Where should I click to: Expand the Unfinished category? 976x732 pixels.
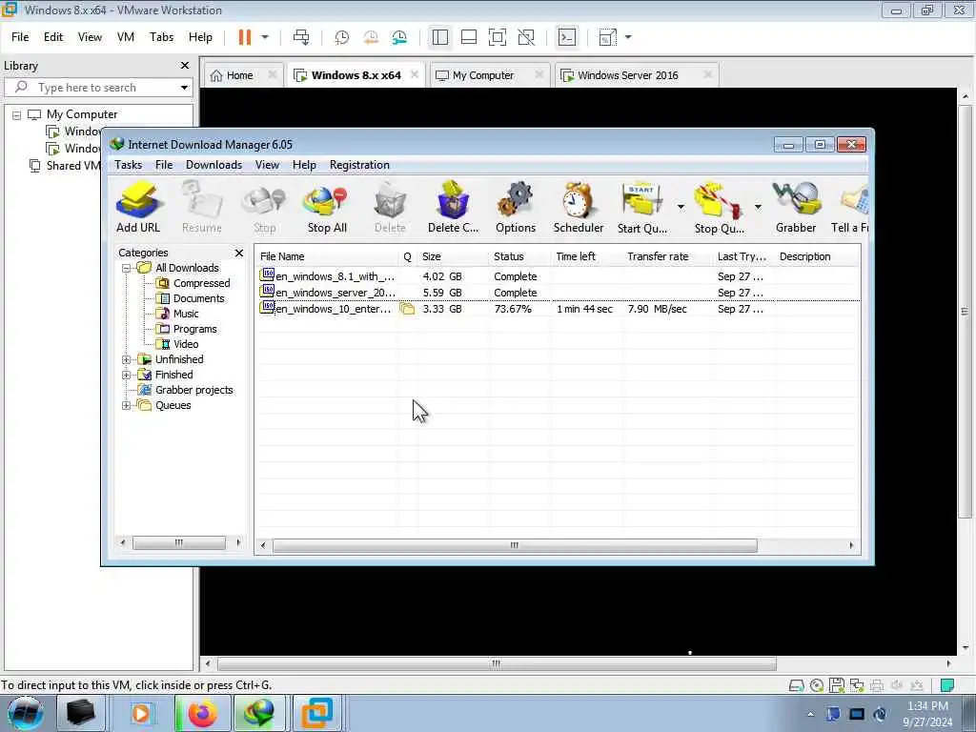pyautogui.click(x=127, y=359)
